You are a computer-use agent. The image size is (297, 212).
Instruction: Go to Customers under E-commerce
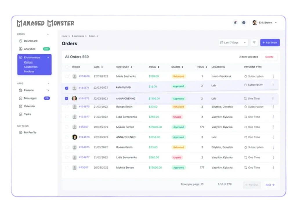pyautogui.click(x=31, y=67)
